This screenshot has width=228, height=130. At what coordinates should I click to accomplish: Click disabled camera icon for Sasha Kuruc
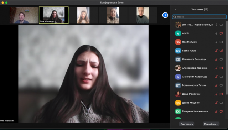(221, 51)
